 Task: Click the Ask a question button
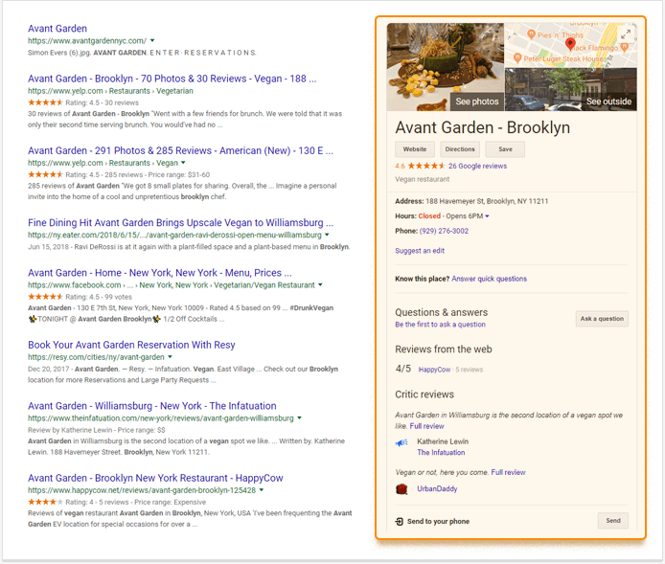(602, 319)
